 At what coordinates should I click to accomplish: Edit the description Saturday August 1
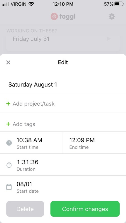(x=33, y=85)
